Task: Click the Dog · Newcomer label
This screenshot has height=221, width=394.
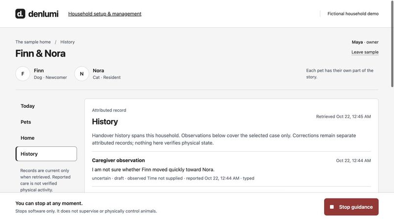Action: click(x=50, y=77)
